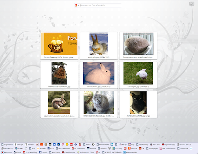Viewport: 198px width, 154px height.
Task: Open the CKD Facebook bookmark
Action: pyautogui.click(x=51, y=148)
